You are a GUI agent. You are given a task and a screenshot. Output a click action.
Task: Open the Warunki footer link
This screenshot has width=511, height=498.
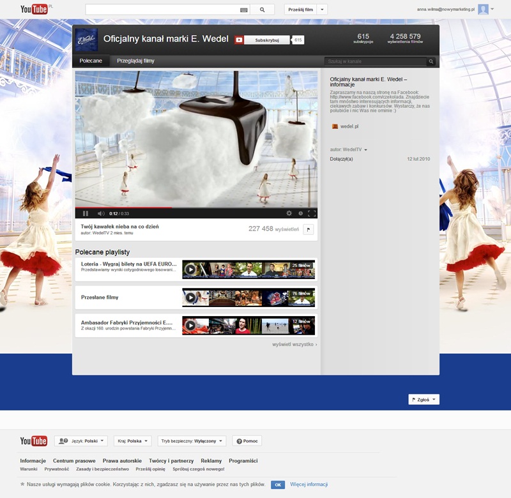tap(29, 469)
